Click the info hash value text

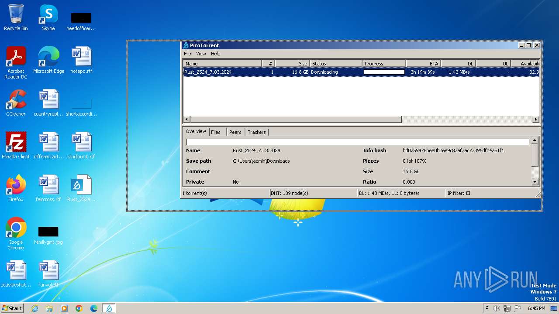pyautogui.click(x=453, y=150)
